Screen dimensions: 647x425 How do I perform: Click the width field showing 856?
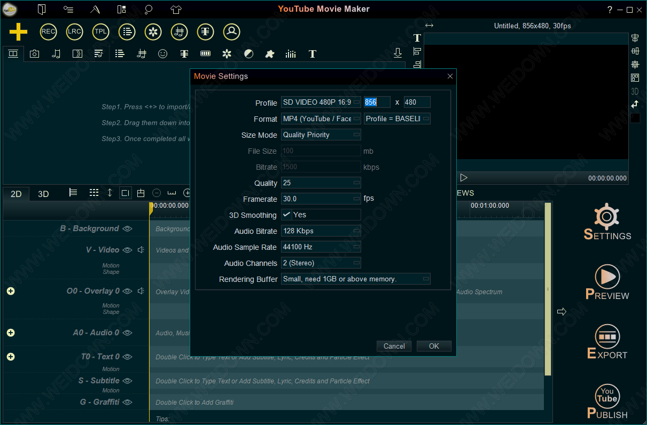coord(377,102)
